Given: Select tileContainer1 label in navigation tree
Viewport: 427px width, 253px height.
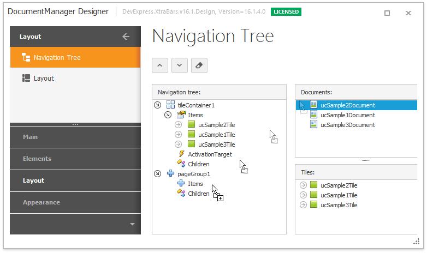Looking at the screenshot, I should (196, 105).
